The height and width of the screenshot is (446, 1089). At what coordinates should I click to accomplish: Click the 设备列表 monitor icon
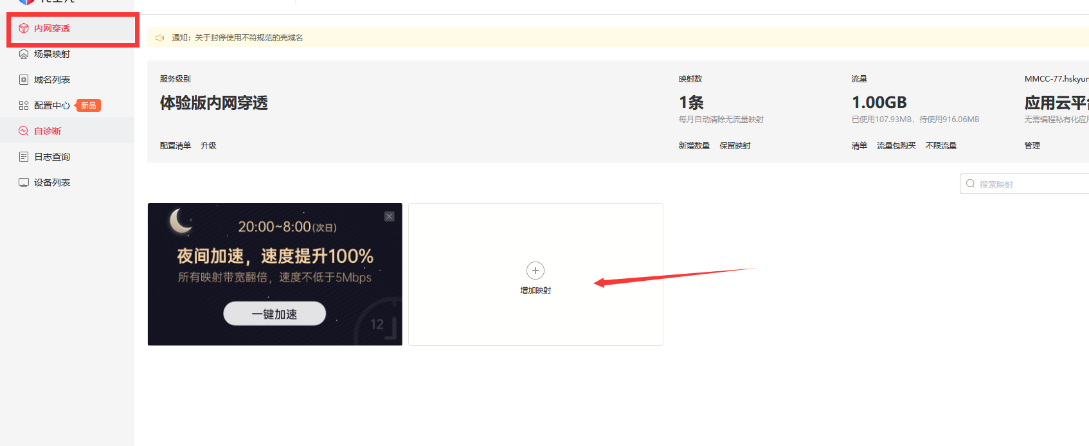pyautogui.click(x=24, y=183)
